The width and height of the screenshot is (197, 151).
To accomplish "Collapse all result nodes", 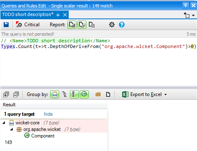I will click(x=16, y=94).
